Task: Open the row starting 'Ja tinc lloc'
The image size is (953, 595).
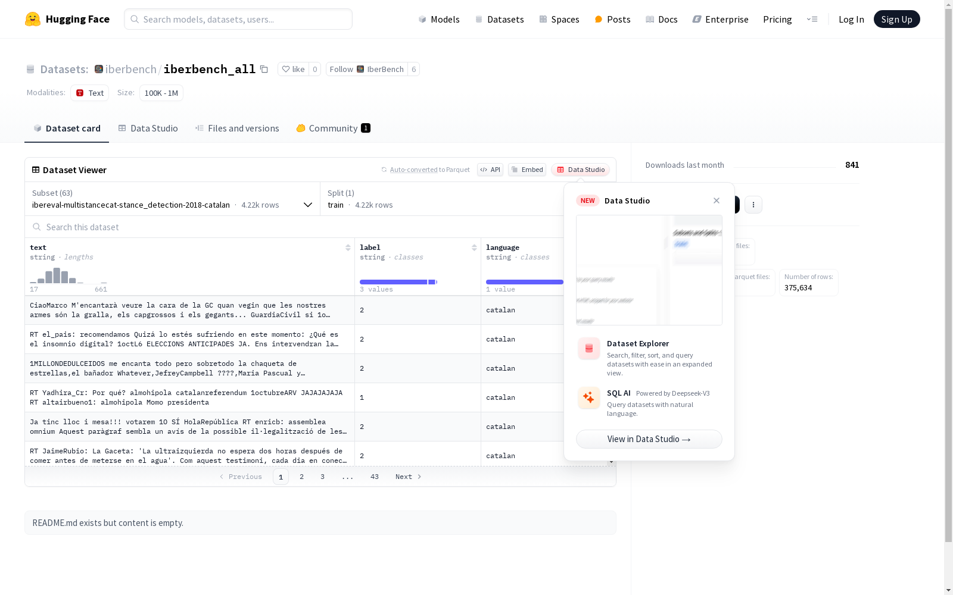Action: 294,427
